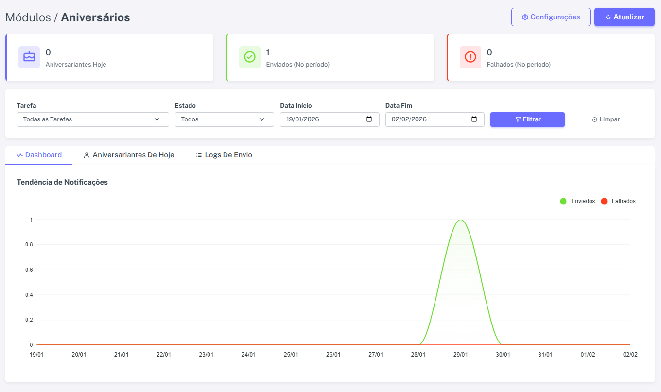Toggle Enviados series in chart legend

(x=577, y=201)
